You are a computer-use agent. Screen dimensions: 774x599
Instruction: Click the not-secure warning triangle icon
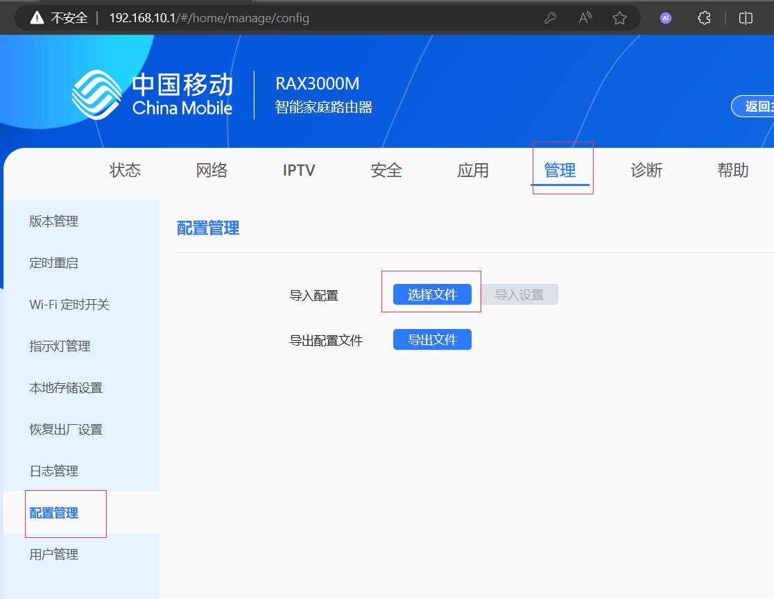pos(37,18)
